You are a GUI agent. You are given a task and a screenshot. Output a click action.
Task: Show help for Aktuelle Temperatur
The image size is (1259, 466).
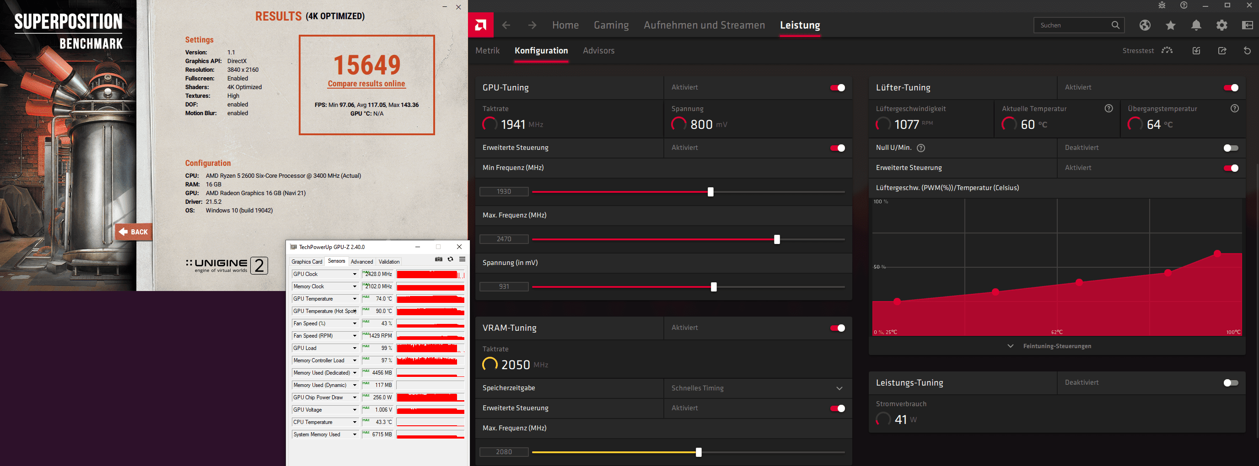tap(1109, 108)
